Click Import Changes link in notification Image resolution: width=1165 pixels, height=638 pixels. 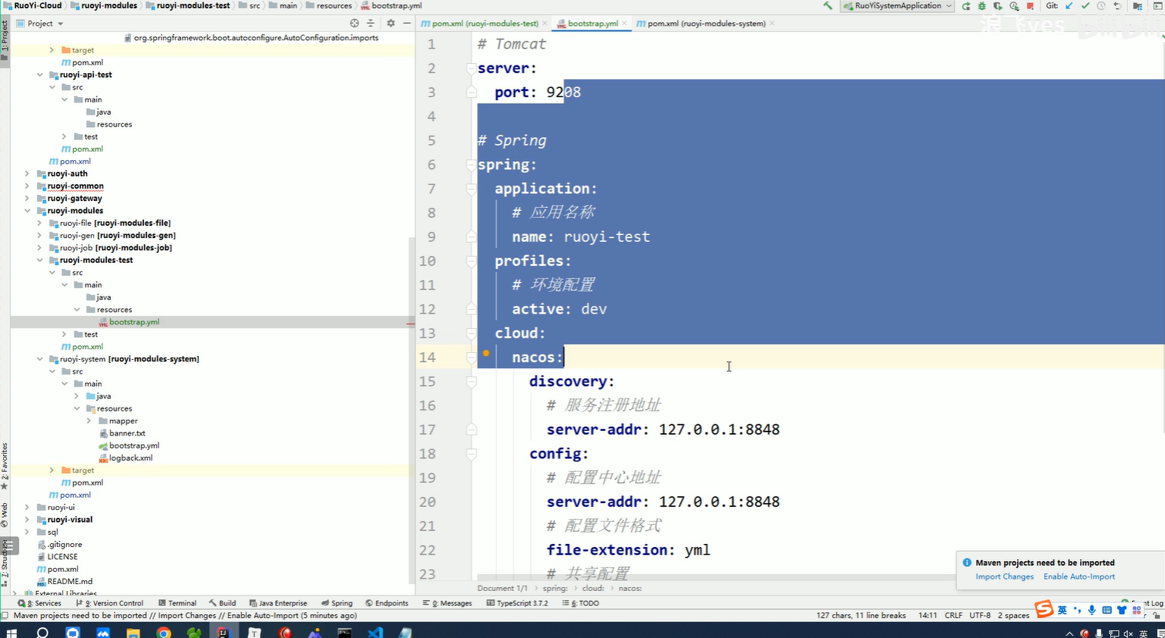click(x=1005, y=576)
